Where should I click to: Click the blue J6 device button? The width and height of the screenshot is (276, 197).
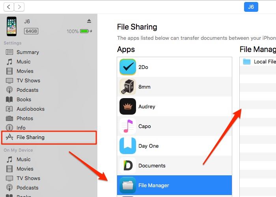pyautogui.click(x=251, y=7)
